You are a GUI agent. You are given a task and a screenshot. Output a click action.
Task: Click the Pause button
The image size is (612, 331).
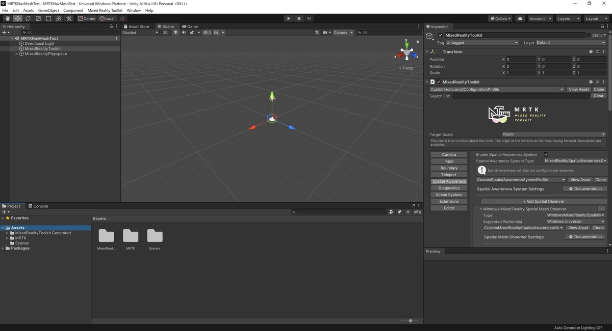point(299,18)
